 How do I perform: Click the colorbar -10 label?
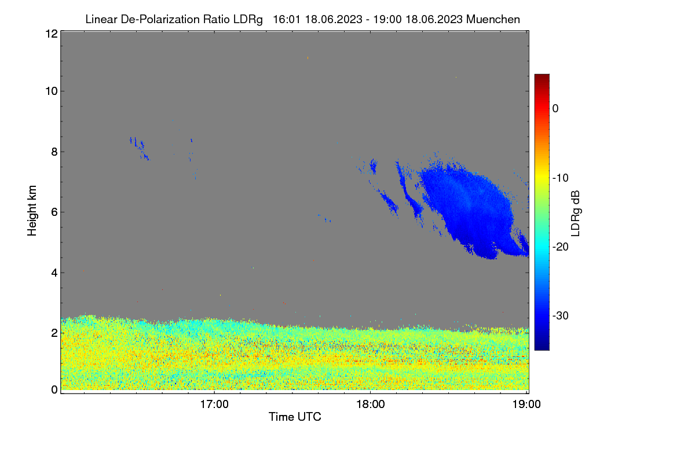pos(561,178)
